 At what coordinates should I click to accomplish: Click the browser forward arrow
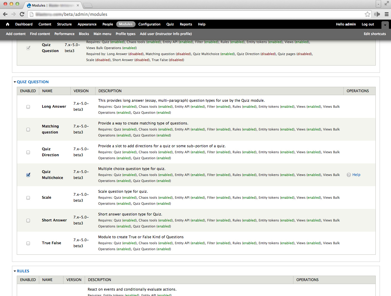[x=13, y=14]
